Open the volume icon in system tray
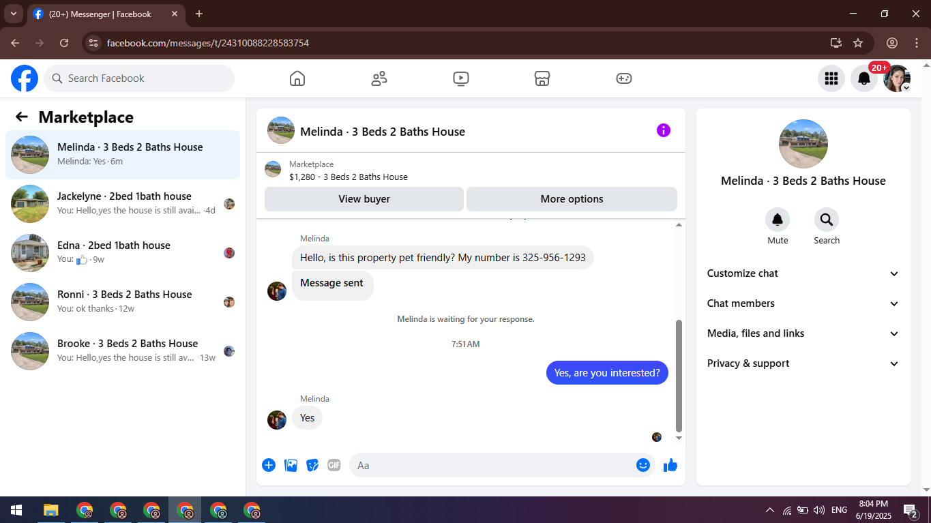The image size is (931, 523). point(819,510)
